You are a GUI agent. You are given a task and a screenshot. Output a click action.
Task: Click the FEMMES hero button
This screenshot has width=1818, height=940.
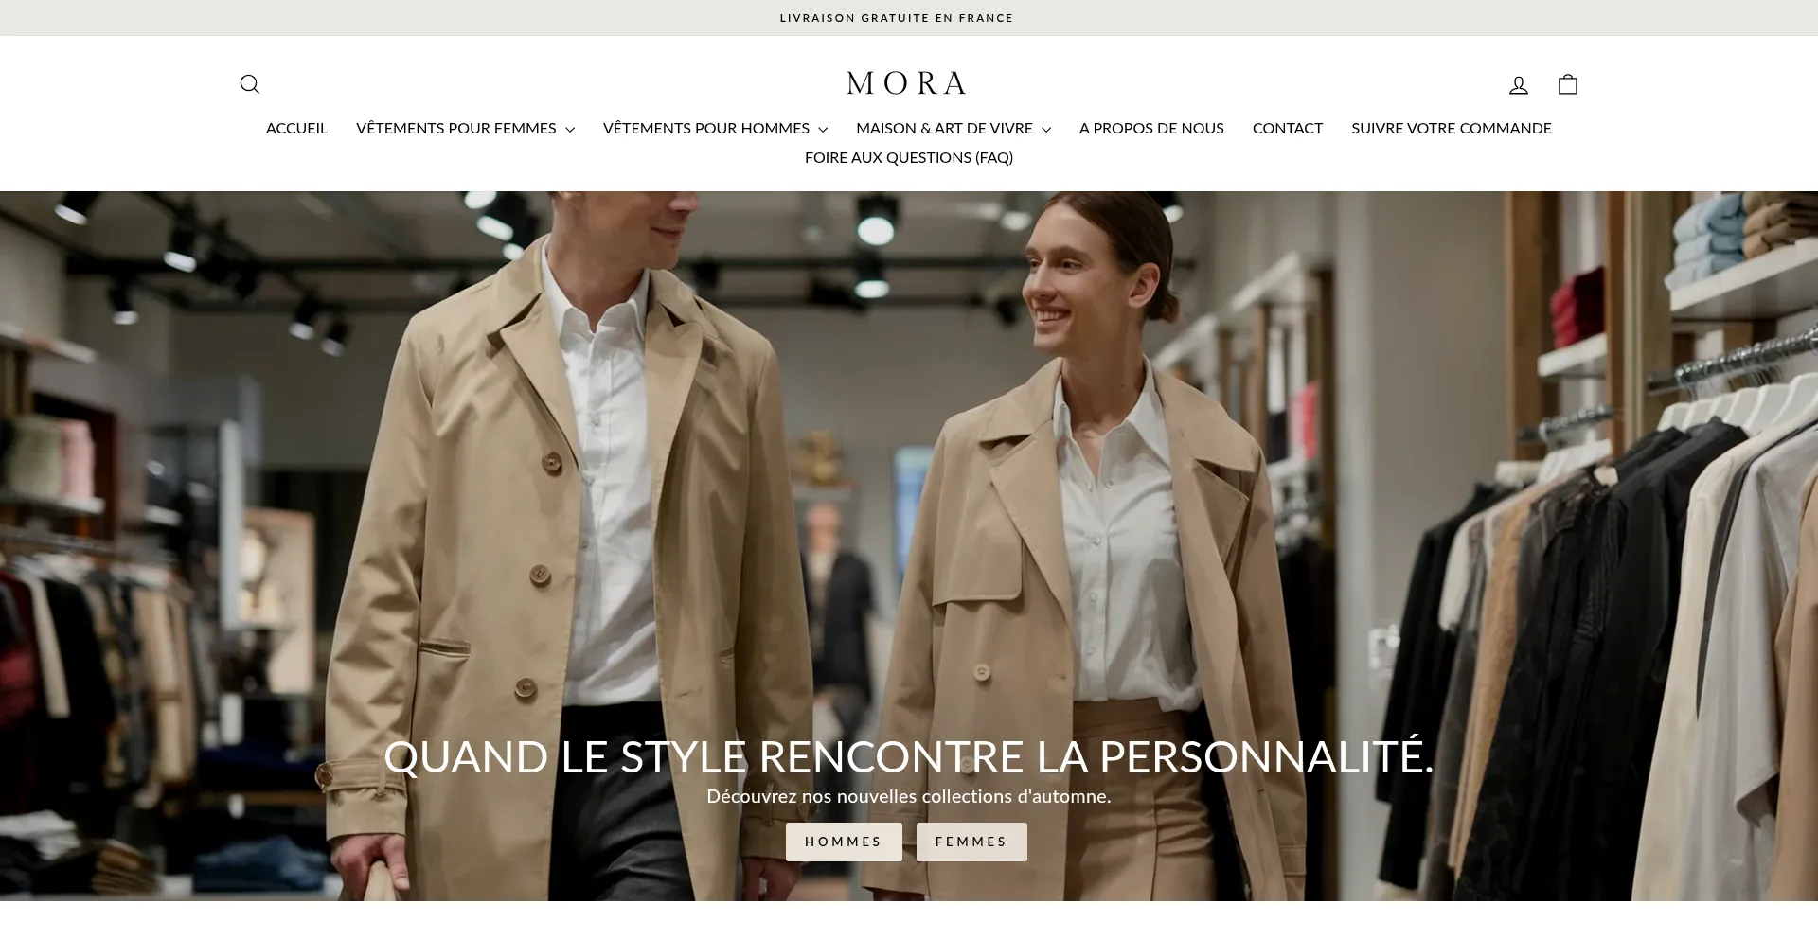pos(971,842)
